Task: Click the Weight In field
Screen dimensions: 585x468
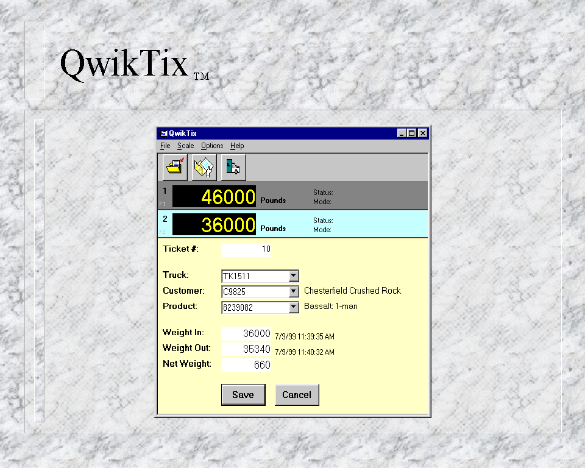Action: click(246, 333)
